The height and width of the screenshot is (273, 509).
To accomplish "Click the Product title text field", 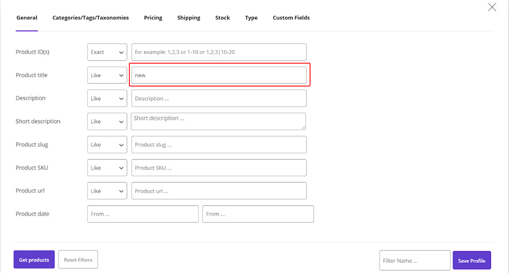I will [219, 75].
